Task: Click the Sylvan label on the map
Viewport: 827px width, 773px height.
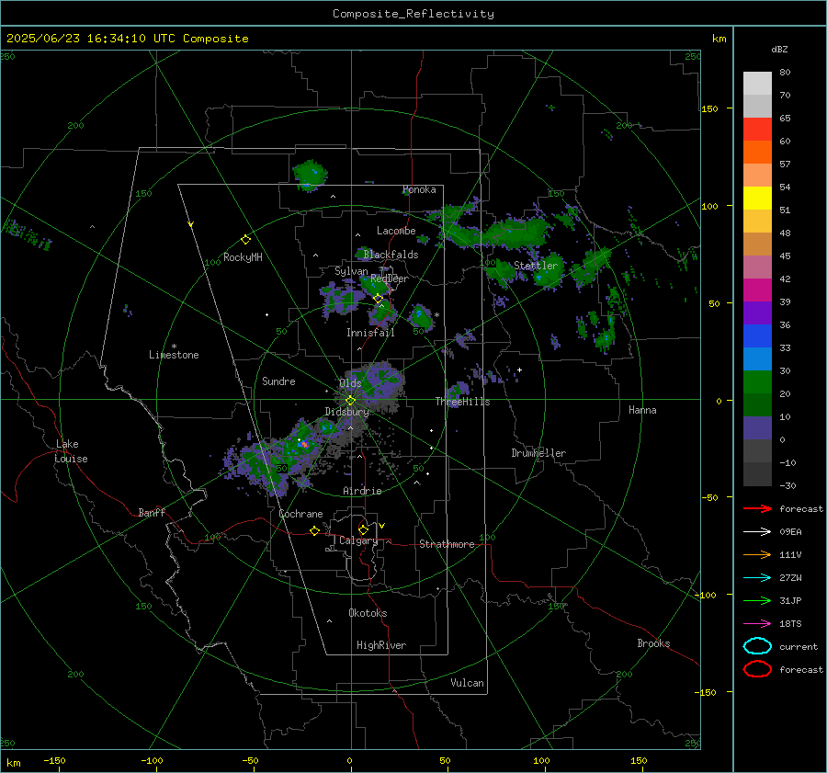Action: (351, 271)
